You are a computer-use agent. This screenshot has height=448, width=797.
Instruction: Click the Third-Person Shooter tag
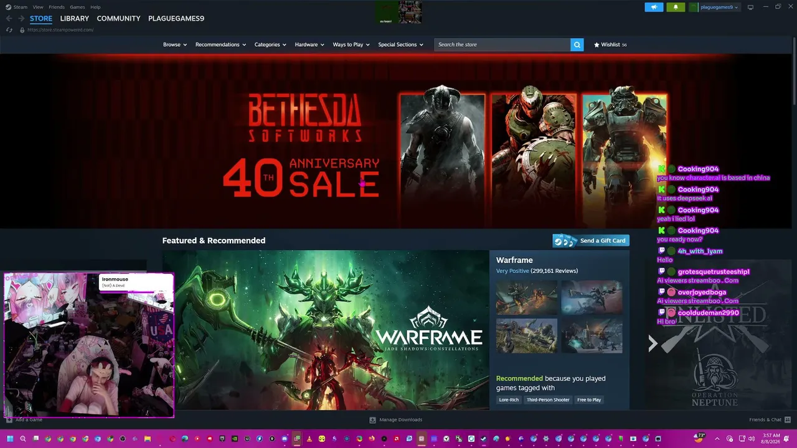tap(548, 399)
